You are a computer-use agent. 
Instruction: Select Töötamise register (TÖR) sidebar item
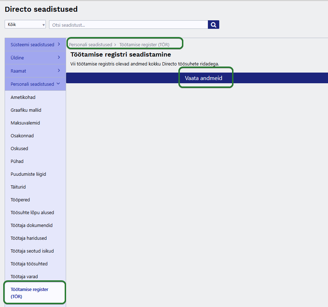(x=29, y=293)
